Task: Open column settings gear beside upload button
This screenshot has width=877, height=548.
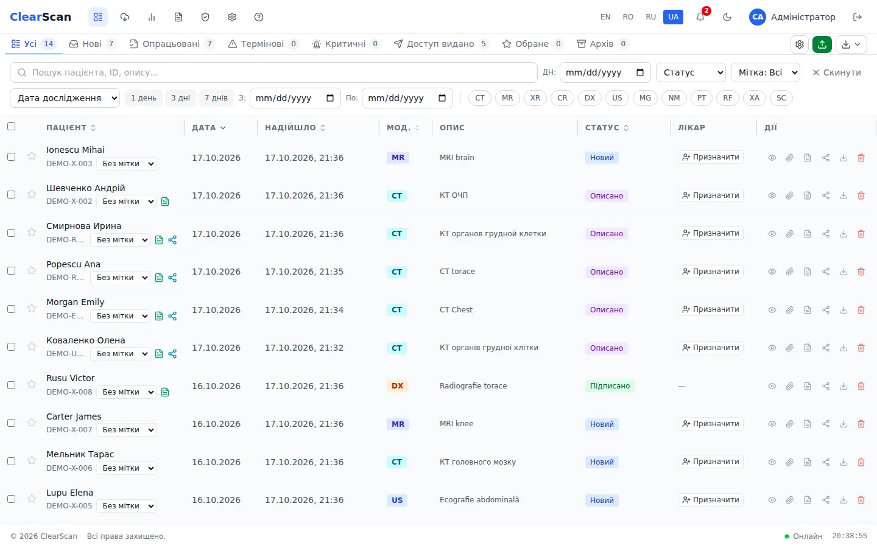Action: coord(800,44)
